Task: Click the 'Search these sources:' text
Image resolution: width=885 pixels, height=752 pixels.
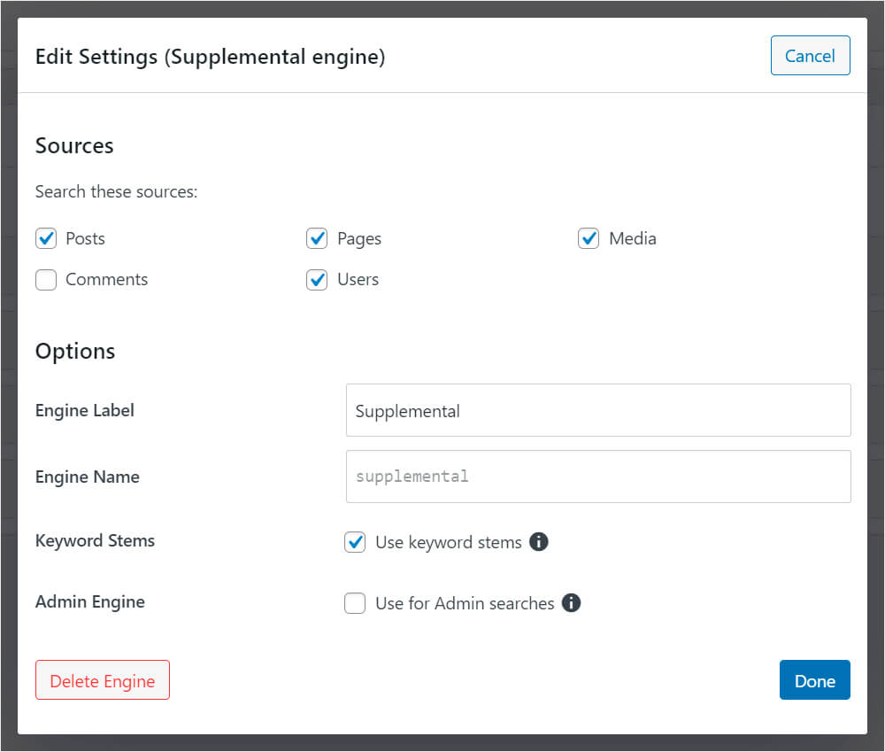Action: point(116,191)
